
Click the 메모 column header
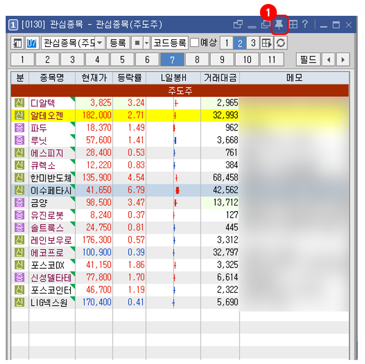pos(294,78)
